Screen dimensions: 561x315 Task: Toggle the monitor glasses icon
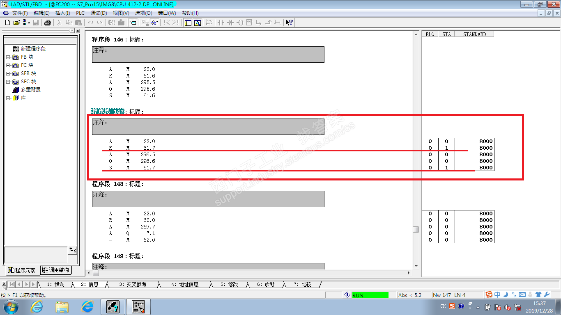(x=155, y=23)
